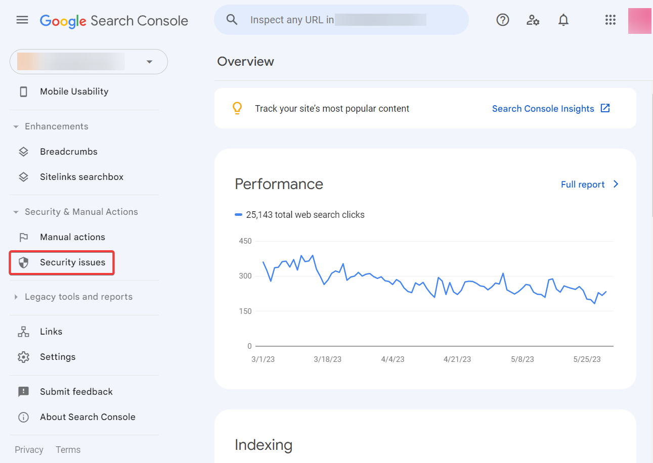This screenshot has width=653, height=463.
Task: Open Mobile Usability report
Action: tap(74, 91)
